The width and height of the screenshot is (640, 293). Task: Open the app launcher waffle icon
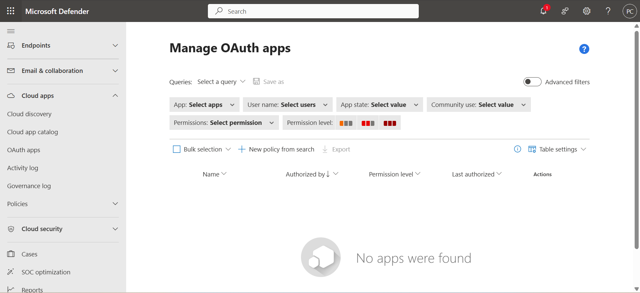[x=11, y=11]
